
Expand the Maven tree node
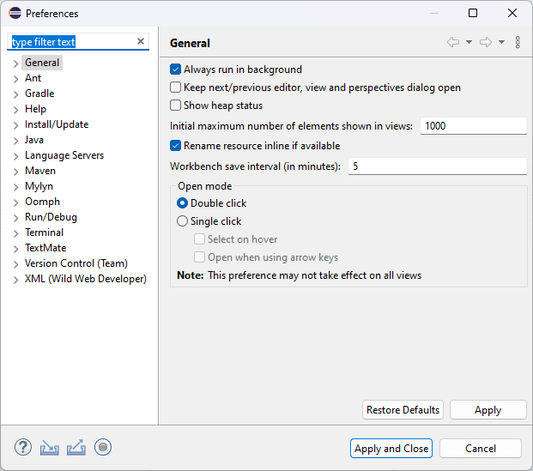pos(15,172)
